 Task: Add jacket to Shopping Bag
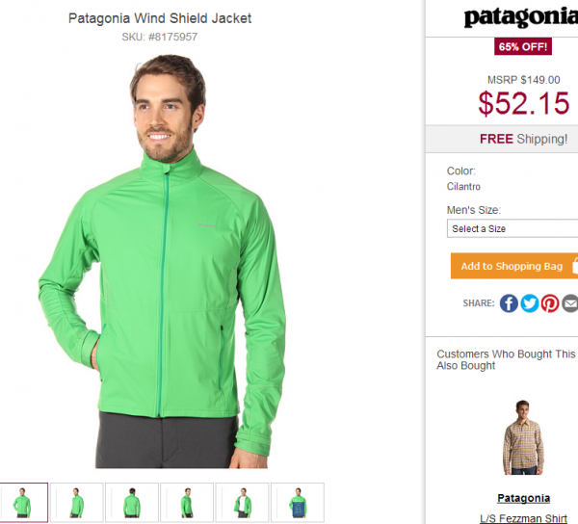(x=514, y=266)
